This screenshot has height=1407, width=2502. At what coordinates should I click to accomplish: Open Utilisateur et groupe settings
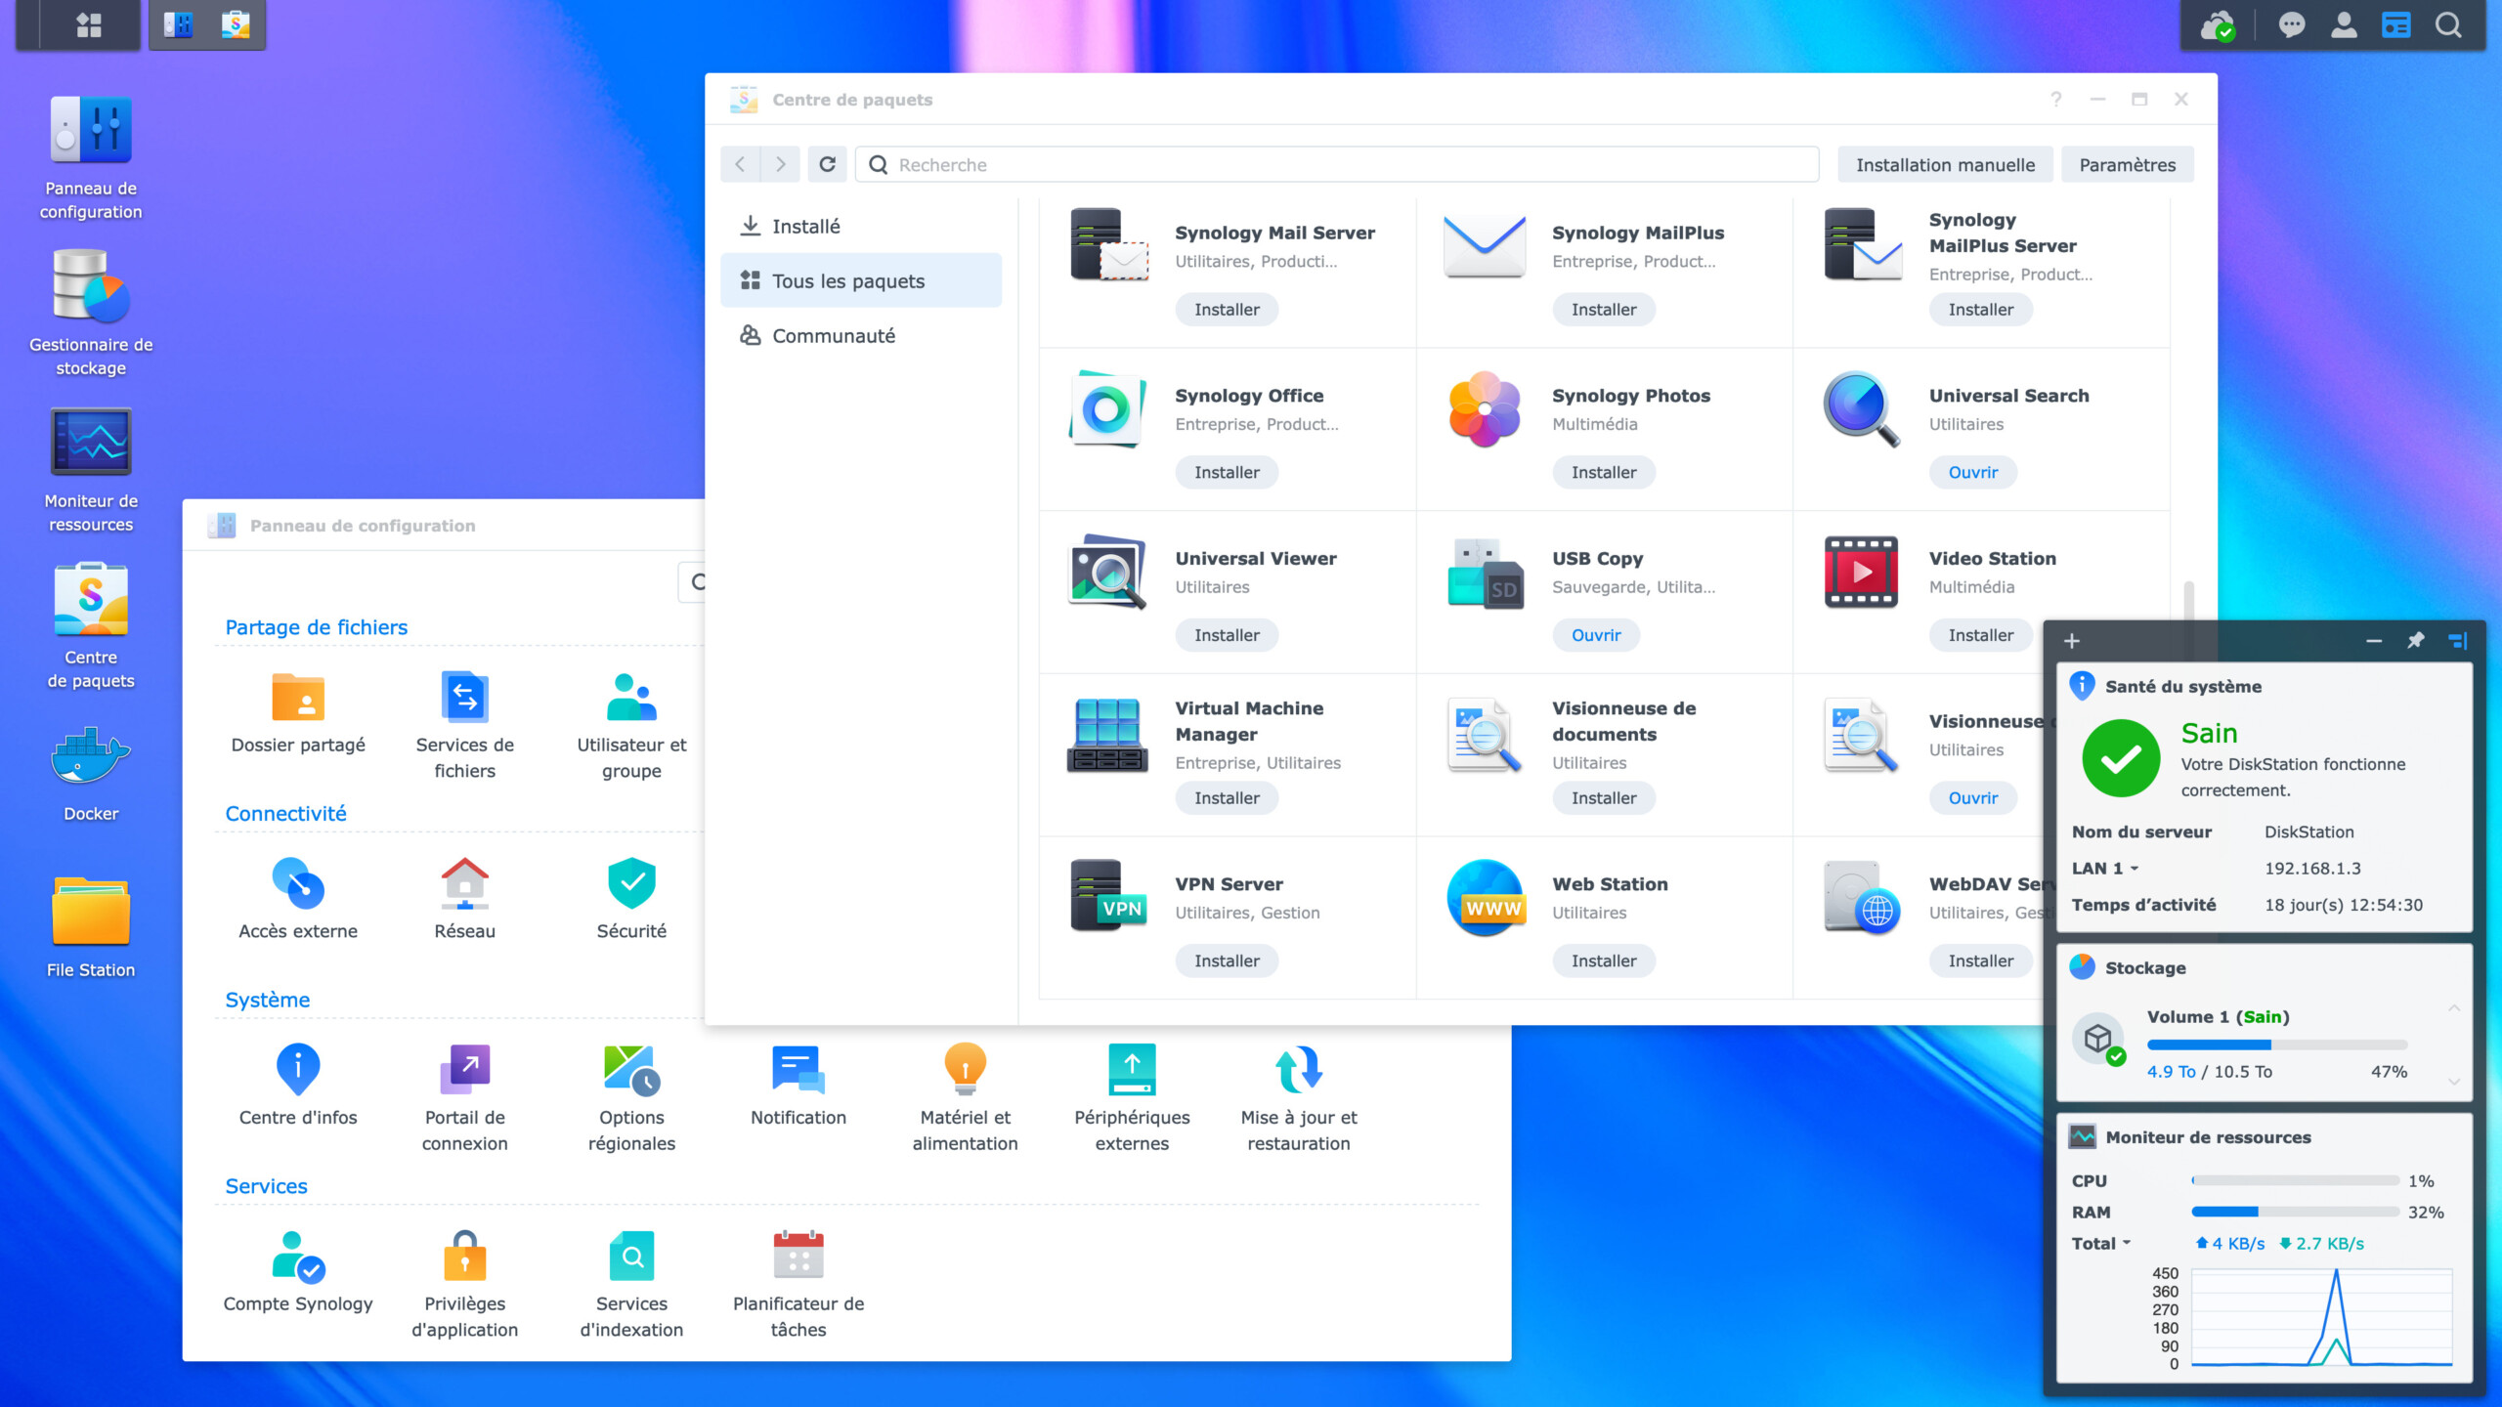[631, 725]
